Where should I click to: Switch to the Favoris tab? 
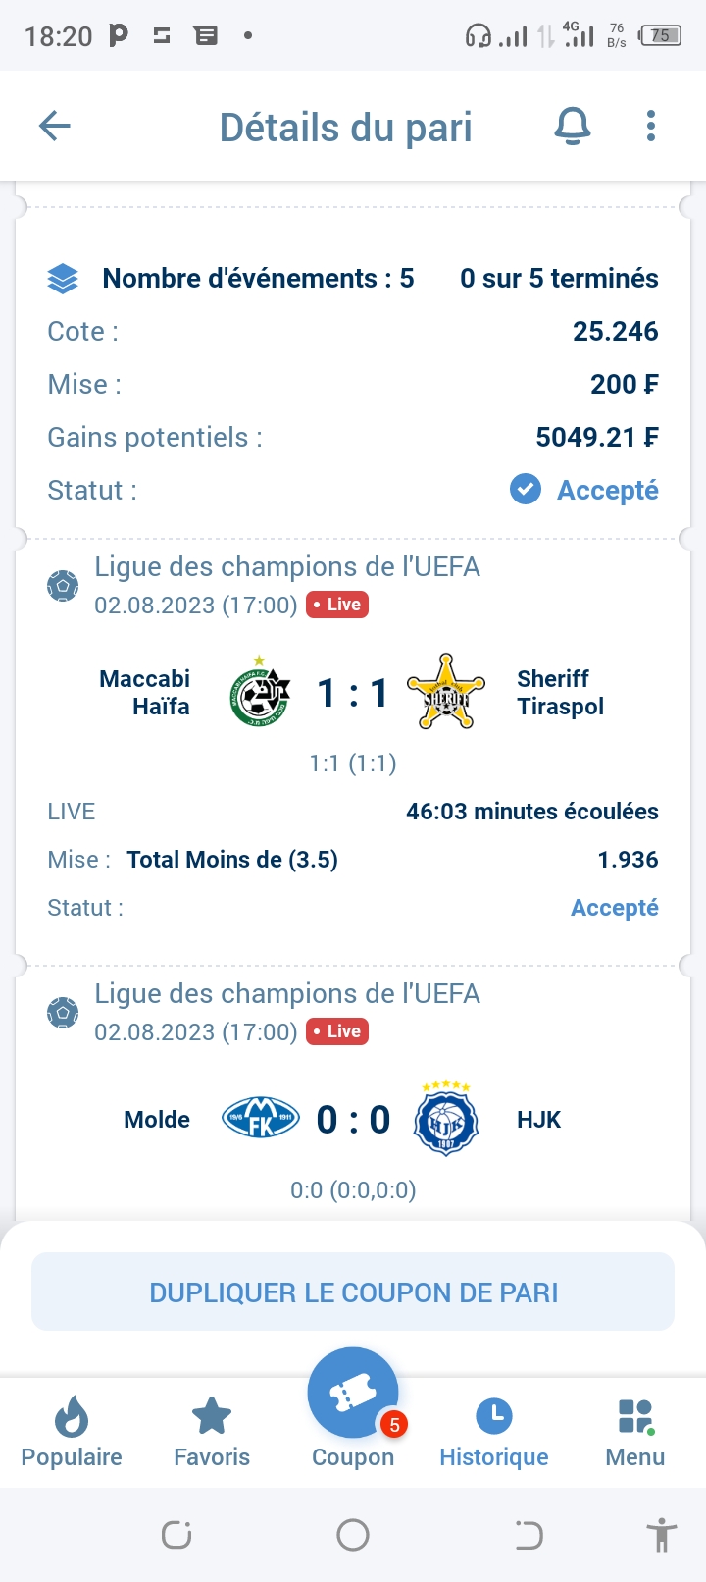pos(212,1433)
